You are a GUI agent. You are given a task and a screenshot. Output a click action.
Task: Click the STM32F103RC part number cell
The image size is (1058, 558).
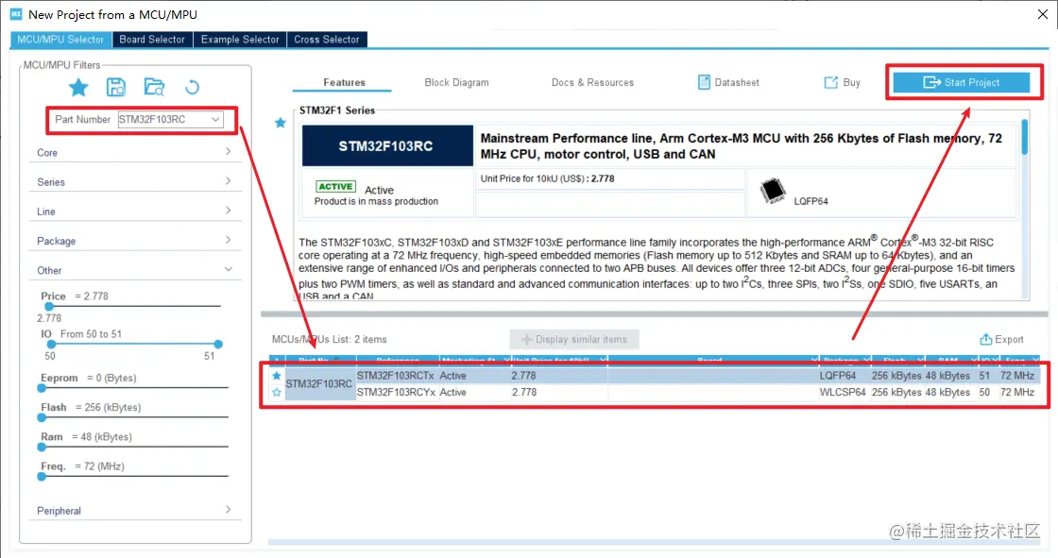pyautogui.click(x=320, y=384)
